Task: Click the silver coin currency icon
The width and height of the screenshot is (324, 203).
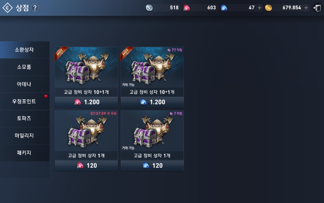Action: point(149,8)
